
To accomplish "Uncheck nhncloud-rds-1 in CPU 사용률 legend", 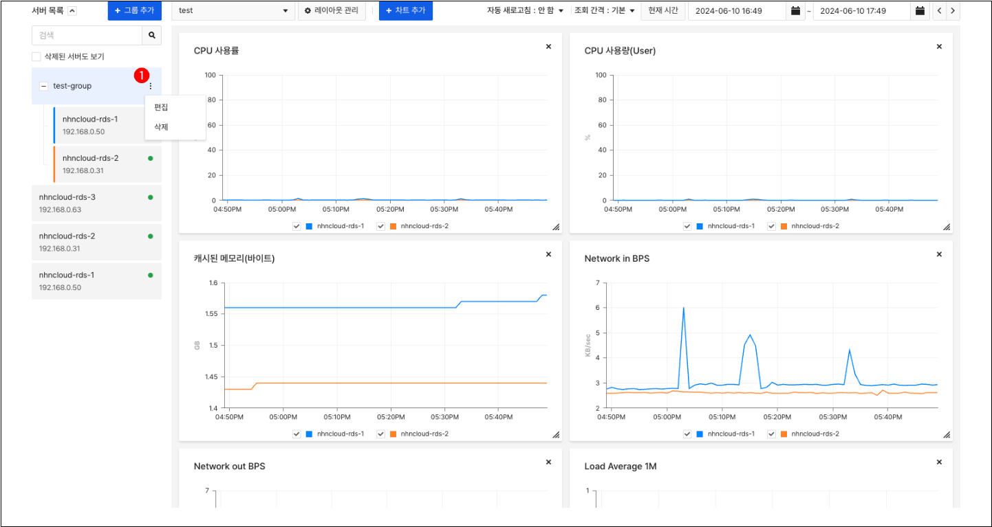I will pos(296,226).
